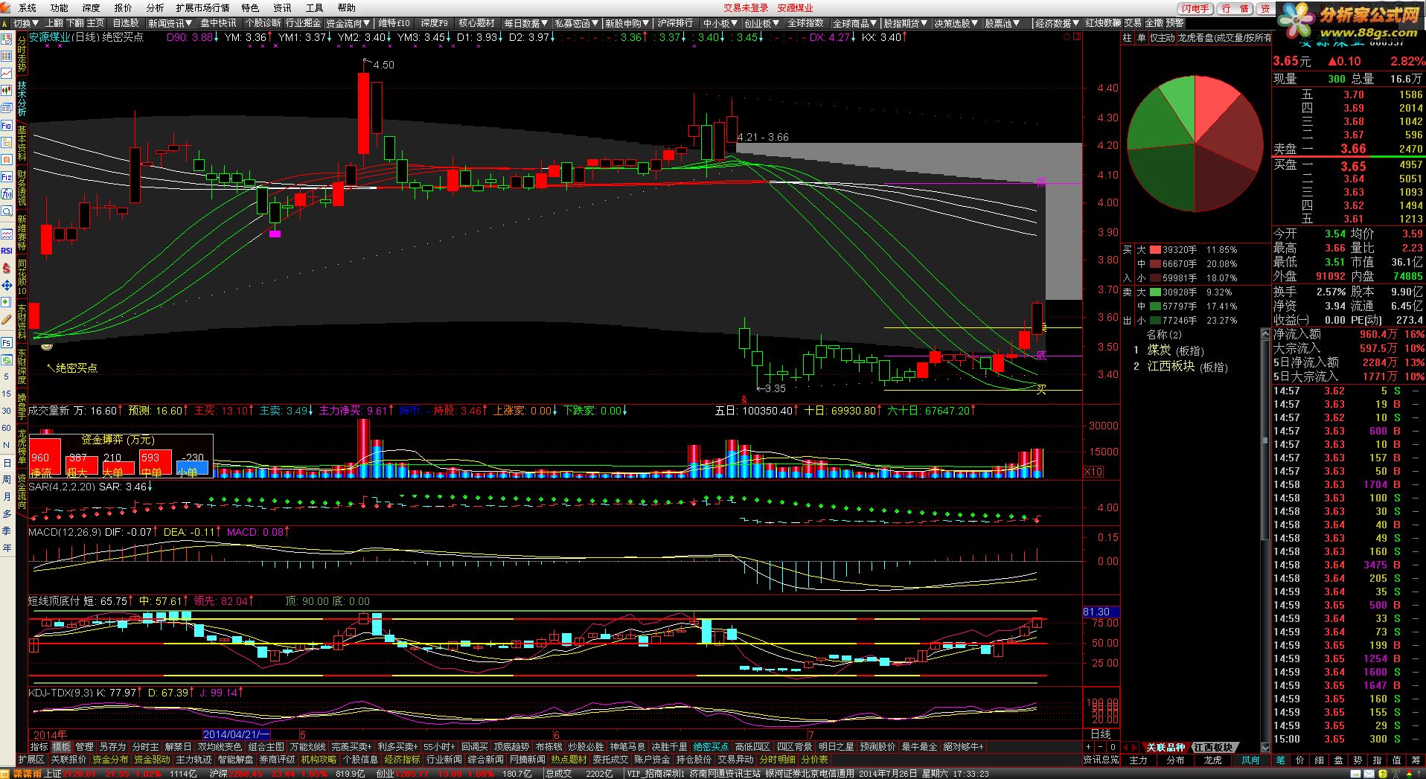
Task: Click the document icon below Fiz in sidebar
Action: click(x=7, y=159)
